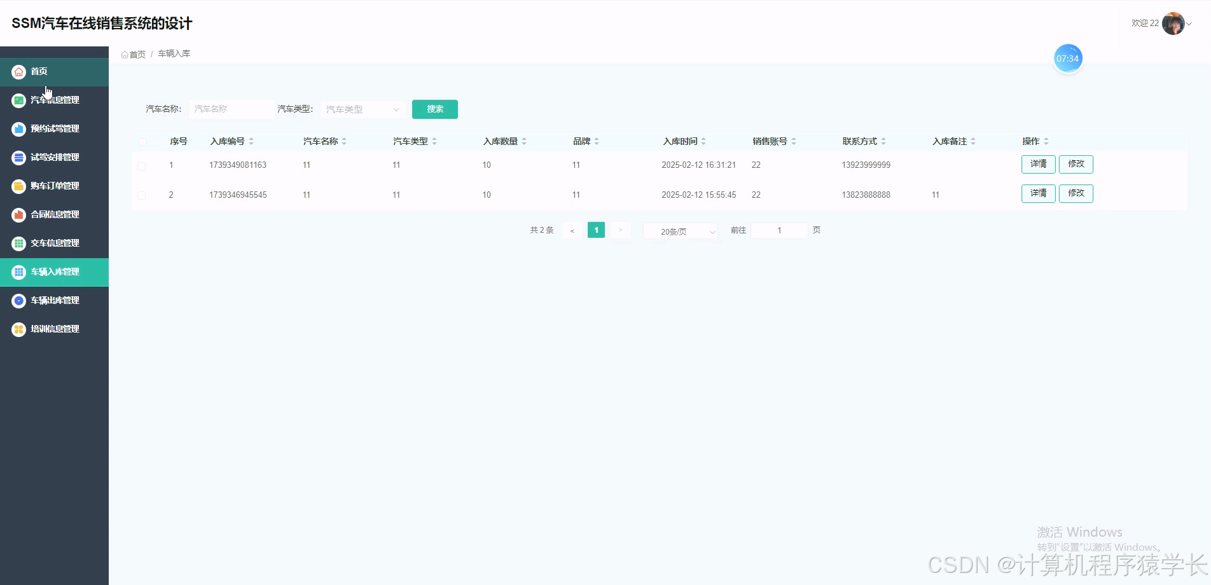Screen dimensions: 1211x585
Task: Click the 合同信息管理 sidebar icon
Action: click(x=19, y=215)
